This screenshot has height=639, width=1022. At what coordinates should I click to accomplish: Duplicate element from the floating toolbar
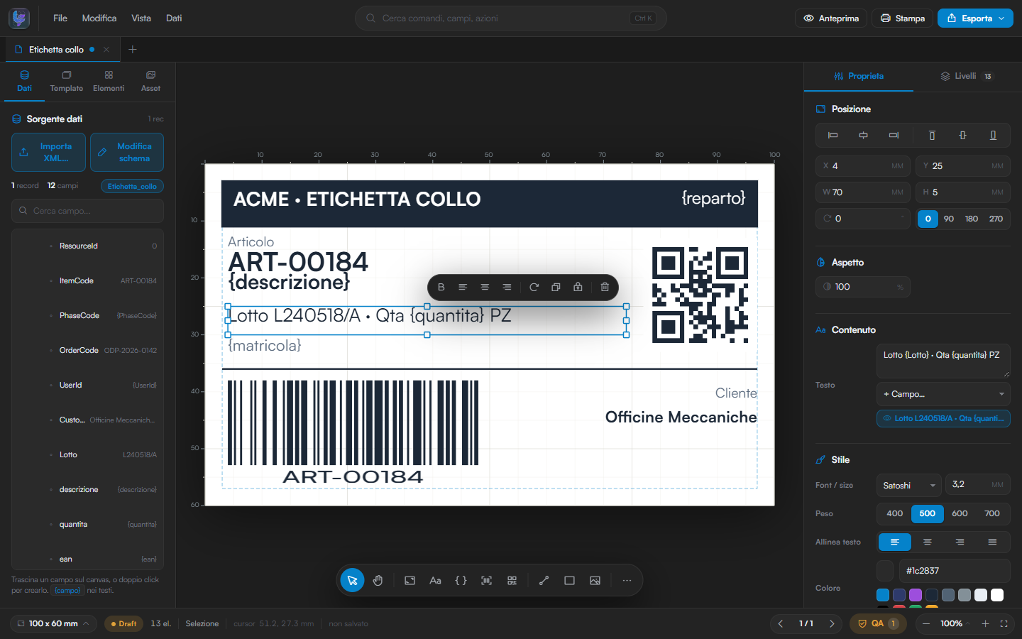pyautogui.click(x=556, y=287)
